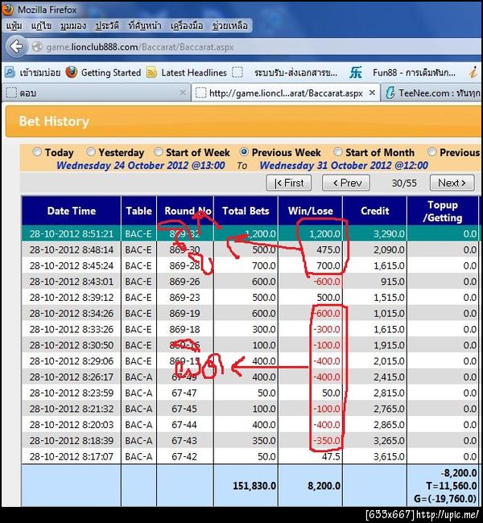
Task: Click the Firefox back arrow button
Action: pos(16,47)
